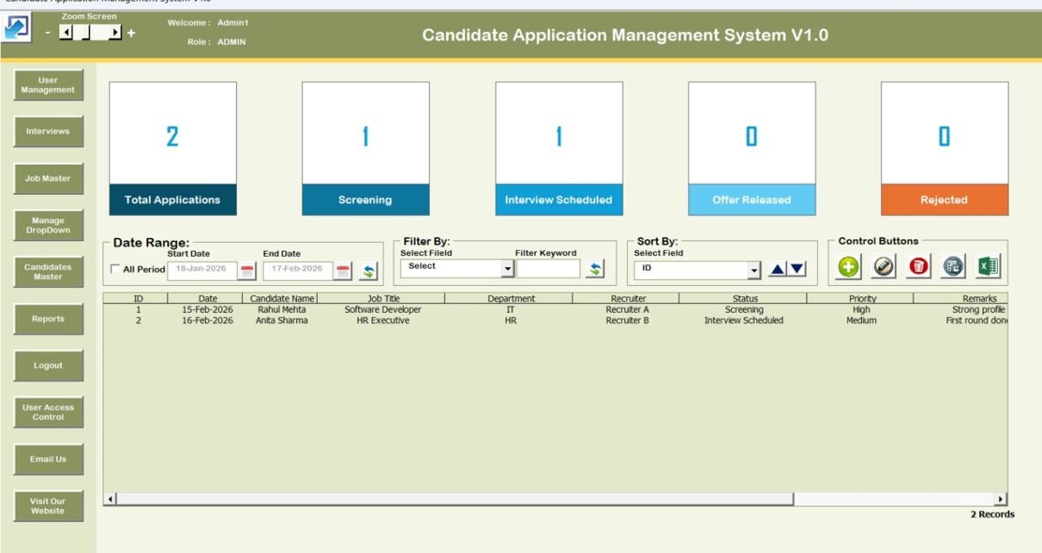Expand the Sort By field dropdown
1042x553 pixels.
click(754, 270)
